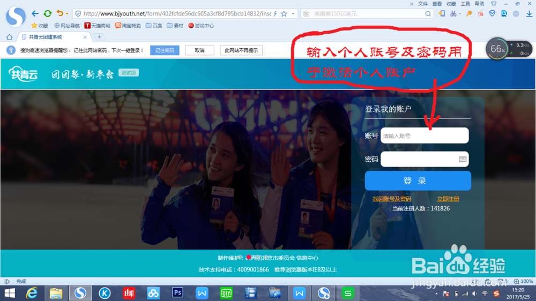Open the 工具 menu
536x301 pixels.
[x=465, y=4]
